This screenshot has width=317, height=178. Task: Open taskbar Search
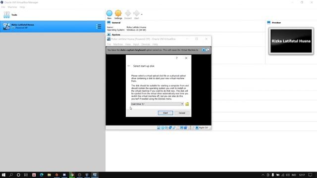[x=11, y=175]
